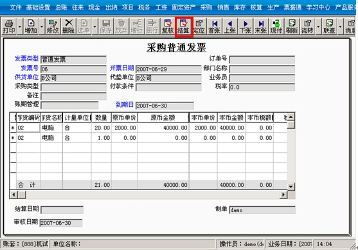Click the 刷新 refresh icon
Image resolution: width=358 pixels, height=250 pixels.
click(x=292, y=26)
